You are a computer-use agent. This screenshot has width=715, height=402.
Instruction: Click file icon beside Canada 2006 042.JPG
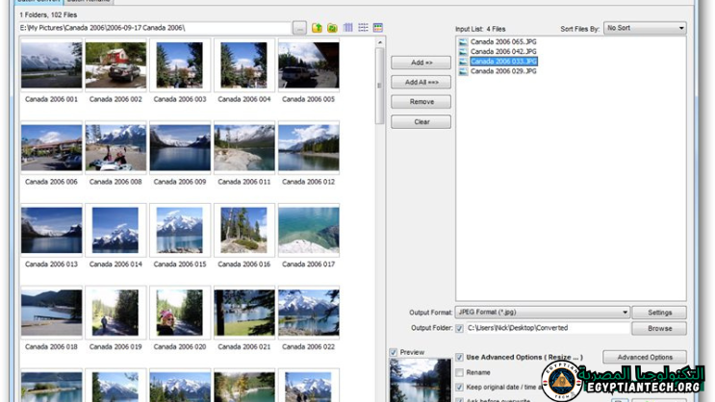[463, 52]
